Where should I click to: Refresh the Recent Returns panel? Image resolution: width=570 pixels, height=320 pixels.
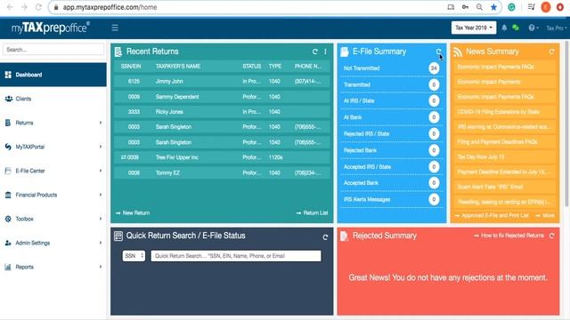[x=314, y=52]
